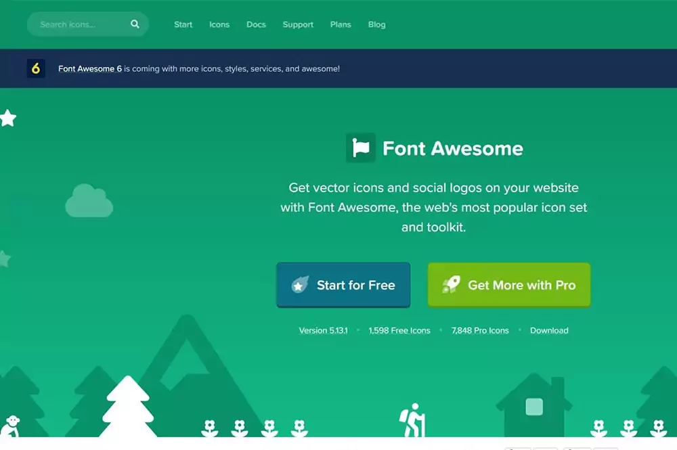View the 1,598 Free Icons link

399,330
